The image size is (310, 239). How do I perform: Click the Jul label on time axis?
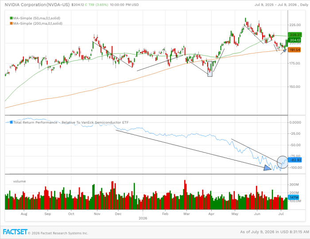[x=281, y=214]
